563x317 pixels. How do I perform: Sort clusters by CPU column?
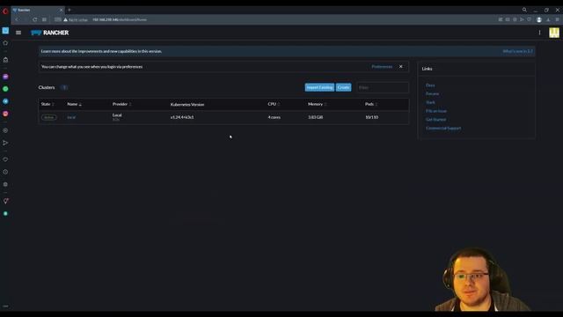pos(274,104)
